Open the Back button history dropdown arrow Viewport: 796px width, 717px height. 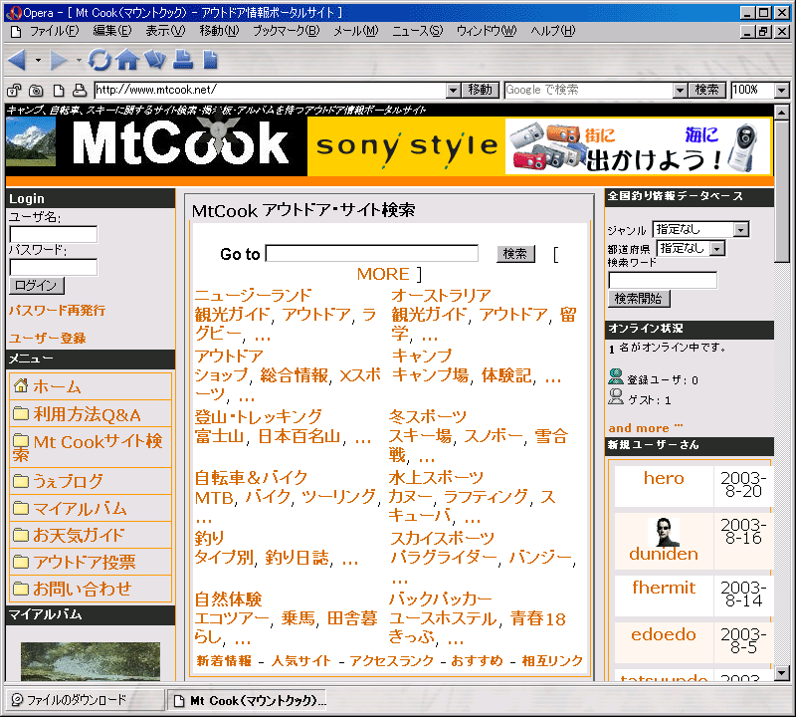coord(38,60)
